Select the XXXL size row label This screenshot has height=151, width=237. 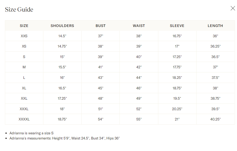pos(24,109)
